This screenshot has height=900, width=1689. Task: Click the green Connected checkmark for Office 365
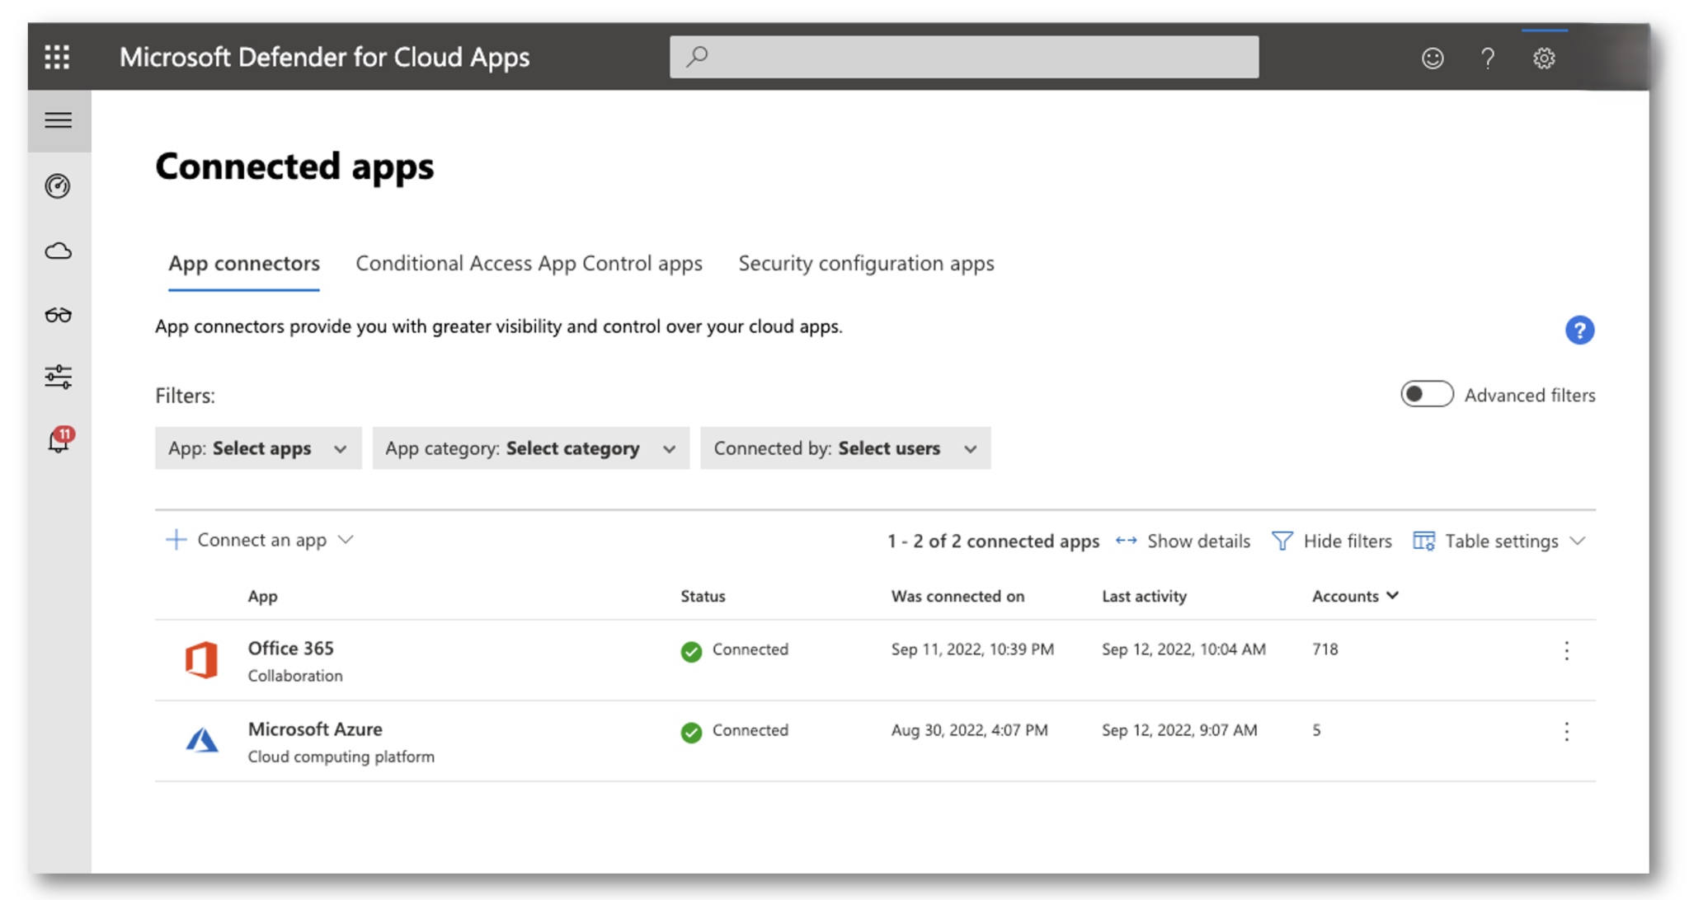pyautogui.click(x=691, y=651)
